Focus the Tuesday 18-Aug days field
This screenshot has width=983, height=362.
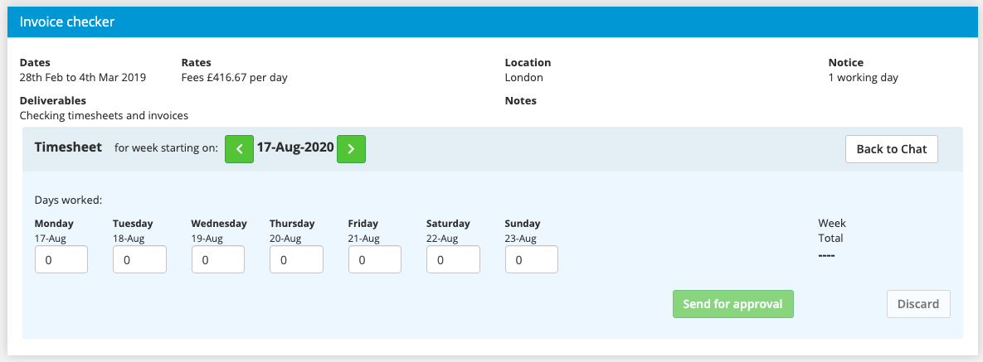tap(139, 260)
